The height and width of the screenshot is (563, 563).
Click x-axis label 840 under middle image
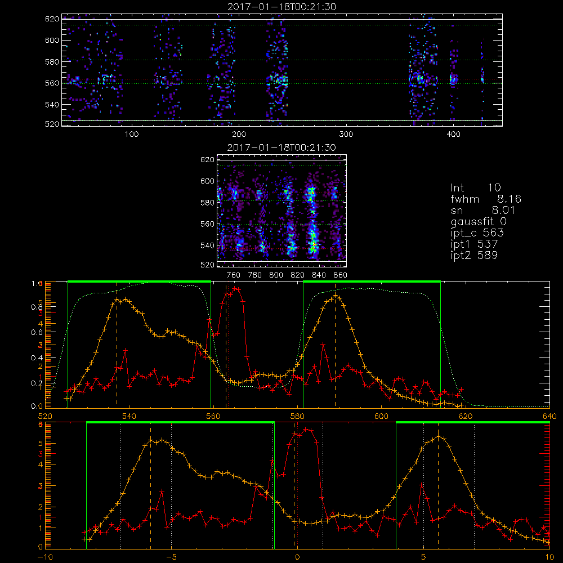click(x=319, y=275)
